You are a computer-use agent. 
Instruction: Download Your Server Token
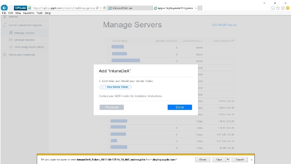coord(115,87)
